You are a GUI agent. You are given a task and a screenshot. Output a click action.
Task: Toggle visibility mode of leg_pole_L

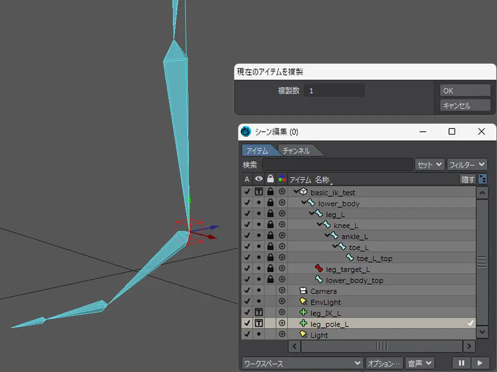[x=258, y=324]
